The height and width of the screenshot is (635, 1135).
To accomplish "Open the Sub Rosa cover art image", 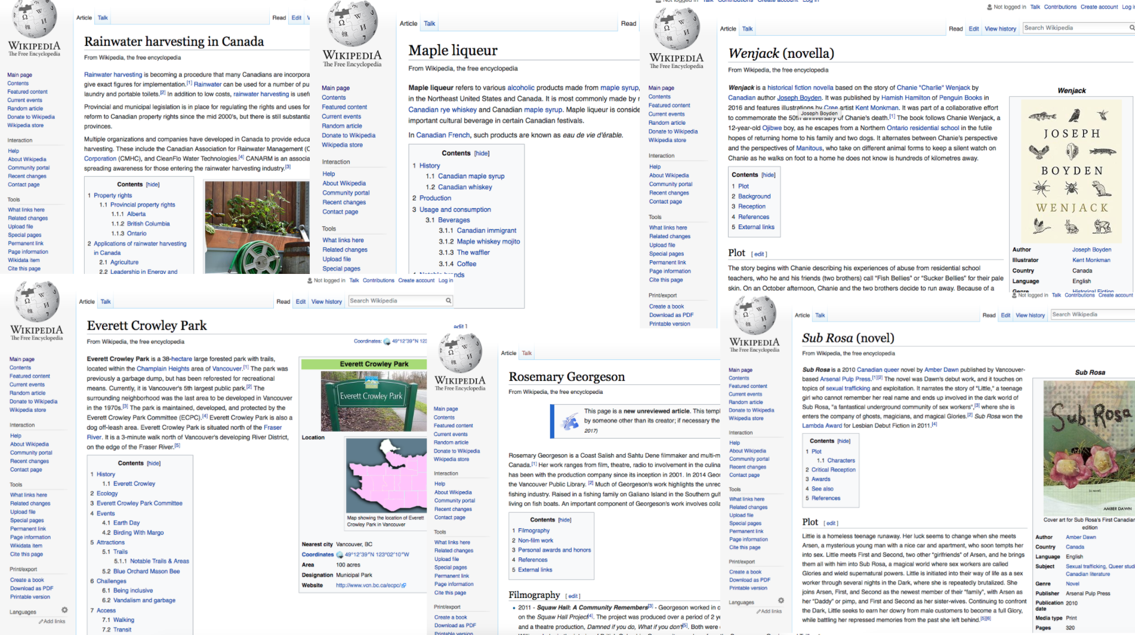I will coord(1089,447).
